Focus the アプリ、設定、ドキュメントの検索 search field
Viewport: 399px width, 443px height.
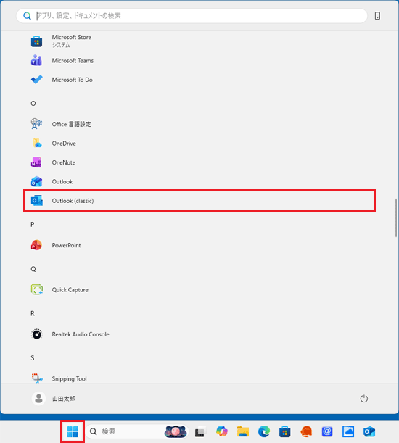pyautogui.click(x=192, y=15)
